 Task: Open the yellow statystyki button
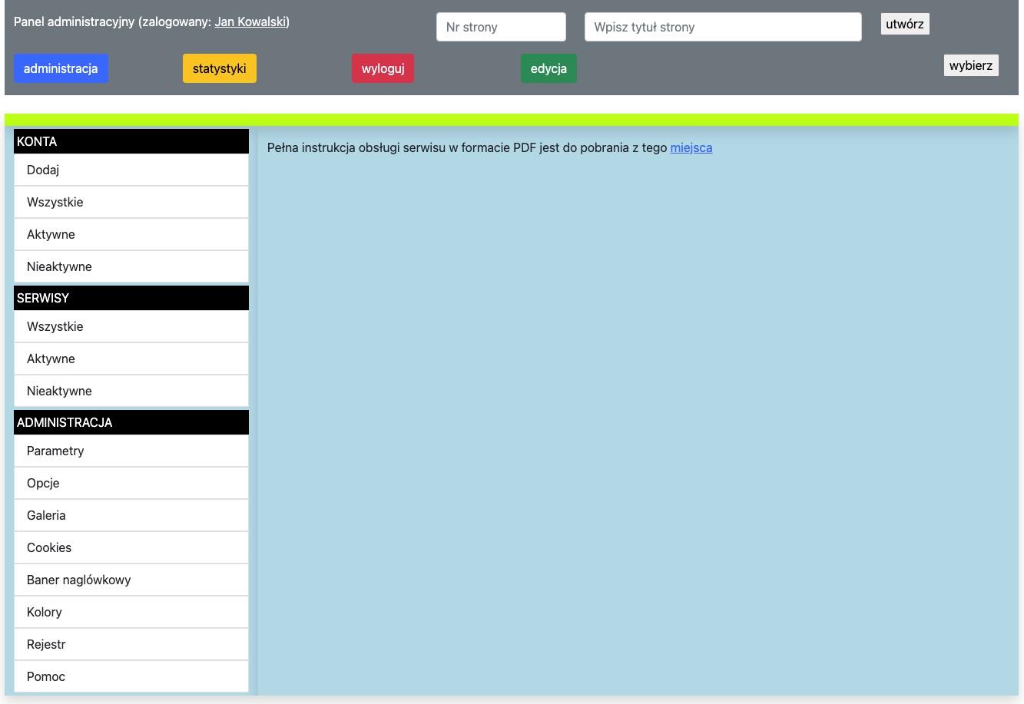pos(219,68)
